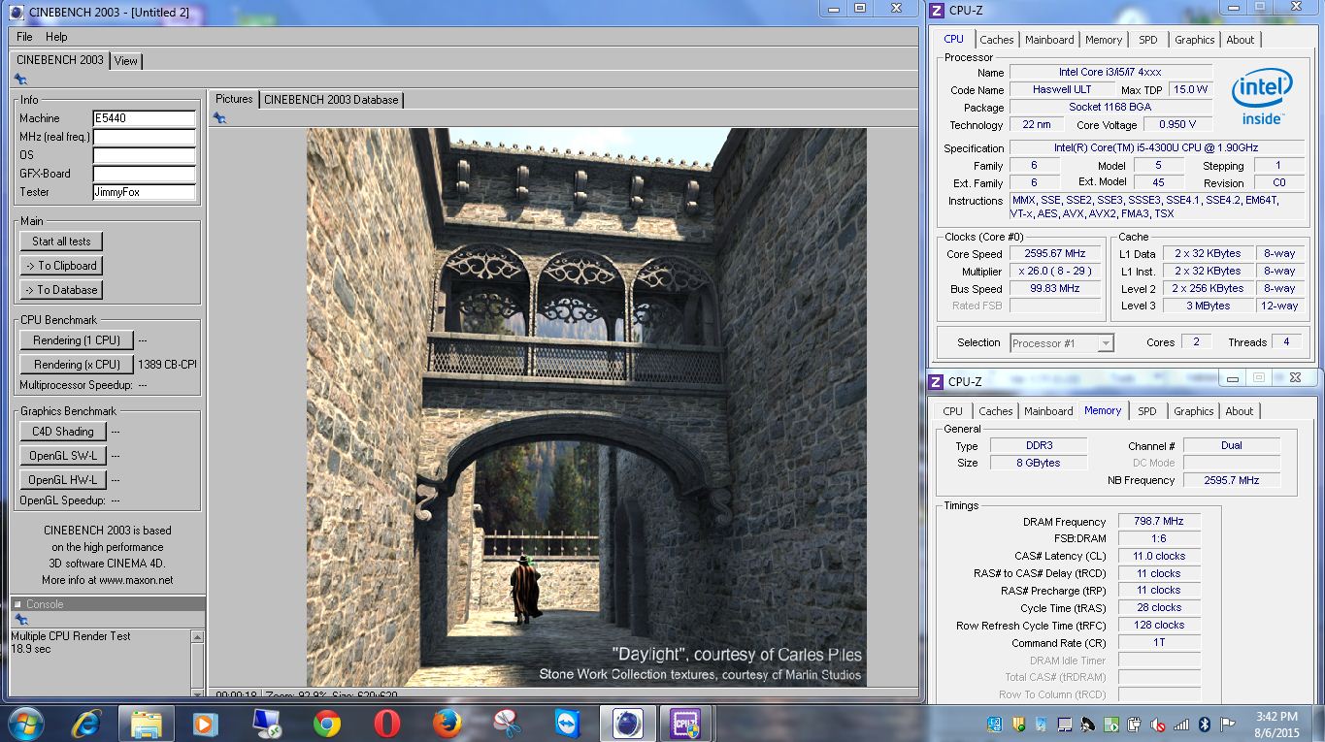The height and width of the screenshot is (742, 1325).
Task: Select the Pictures tab
Action: (x=234, y=98)
